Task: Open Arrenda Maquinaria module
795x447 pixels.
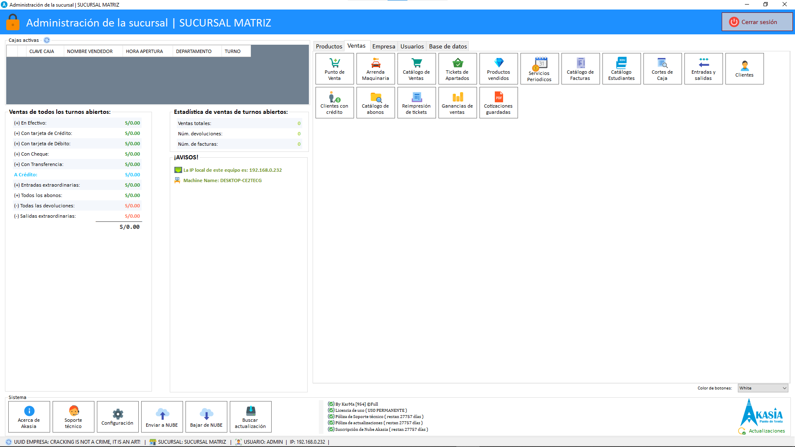Action: tap(376, 69)
